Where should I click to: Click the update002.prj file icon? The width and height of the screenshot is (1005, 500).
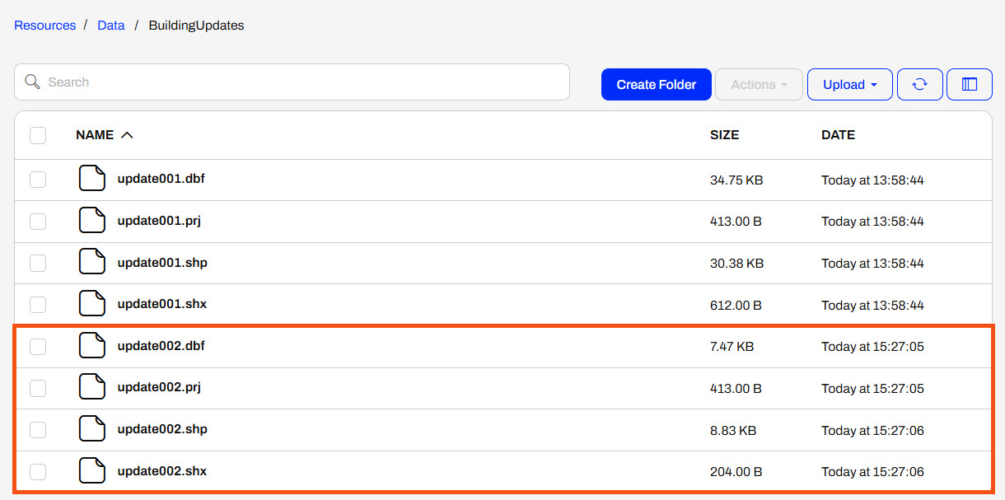coord(92,387)
